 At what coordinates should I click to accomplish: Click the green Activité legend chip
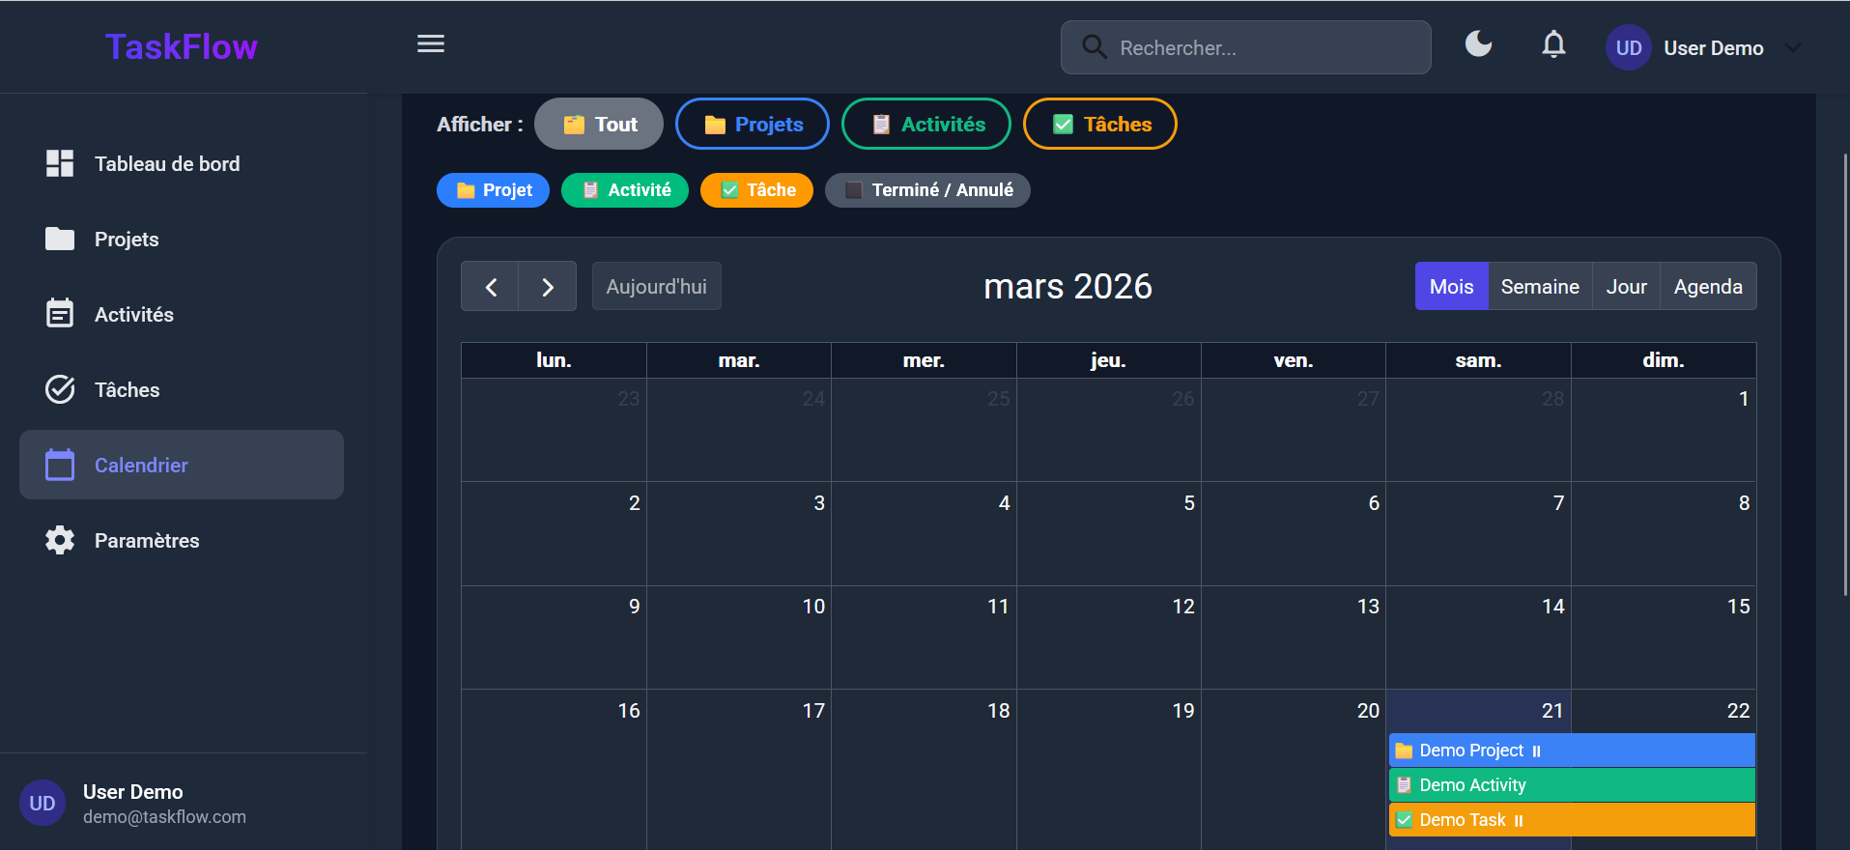point(625,190)
